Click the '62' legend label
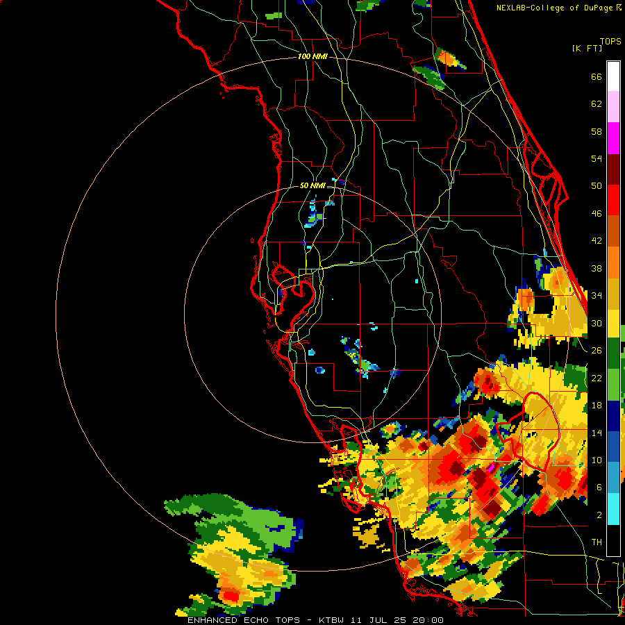The height and width of the screenshot is (625, 625). pyautogui.click(x=597, y=104)
